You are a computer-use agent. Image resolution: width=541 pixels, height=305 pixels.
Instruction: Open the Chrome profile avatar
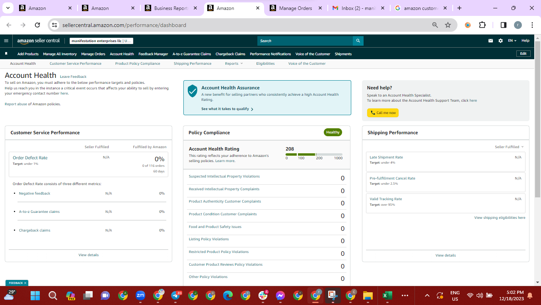[x=518, y=25]
